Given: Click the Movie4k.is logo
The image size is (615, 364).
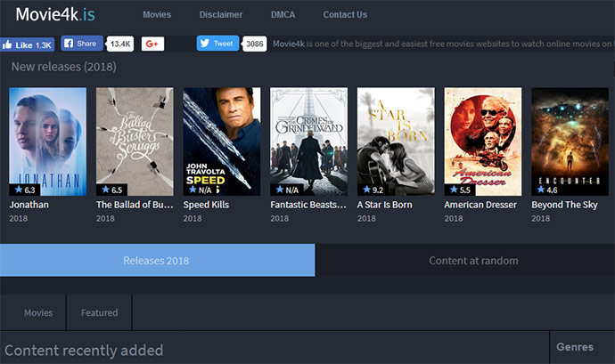Looking at the screenshot, I should pyautogui.click(x=55, y=14).
